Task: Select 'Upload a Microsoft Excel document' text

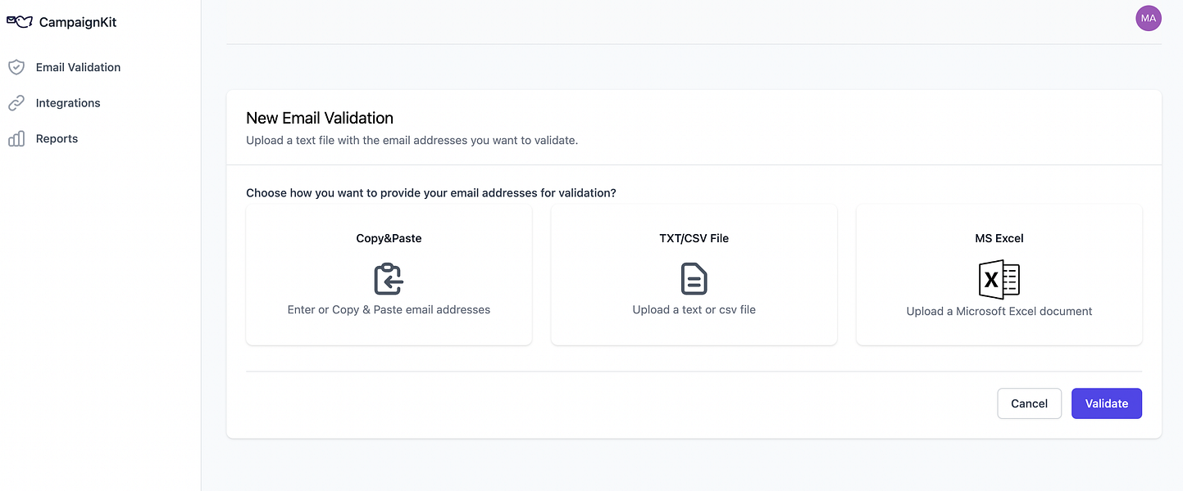Action: pyautogui.click(x=999, y=311)
